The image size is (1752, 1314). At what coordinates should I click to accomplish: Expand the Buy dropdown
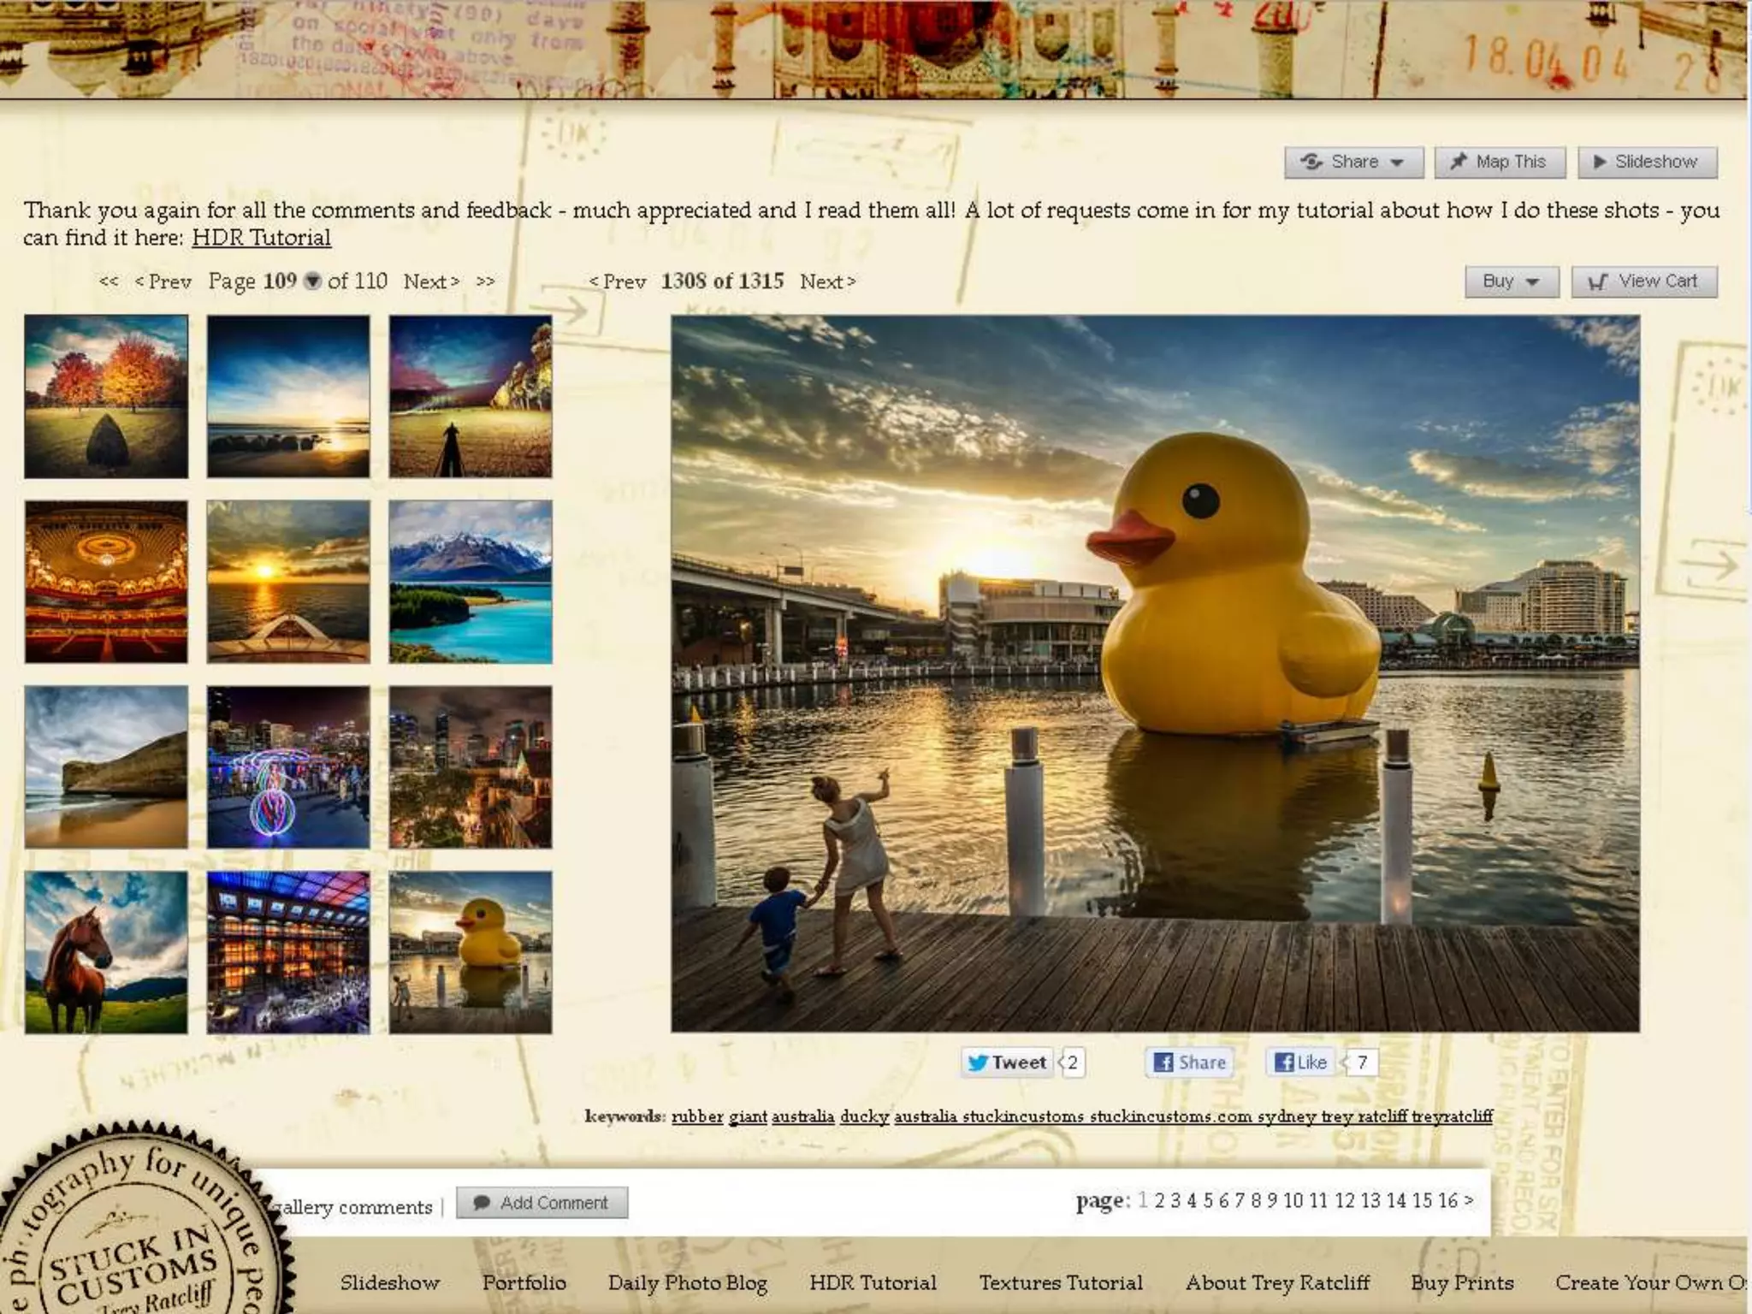point(1511,281)
